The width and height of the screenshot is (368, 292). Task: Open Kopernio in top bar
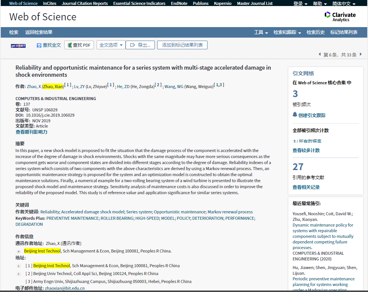point(223,3)
